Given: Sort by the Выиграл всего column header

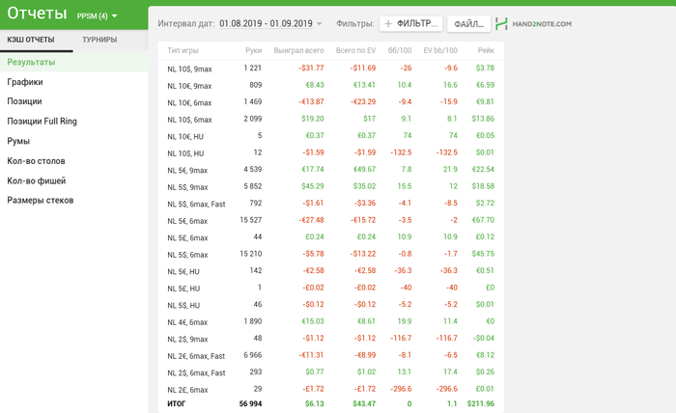Looking at the screenshot, I should pyautogui.click(x=298, y=50).
